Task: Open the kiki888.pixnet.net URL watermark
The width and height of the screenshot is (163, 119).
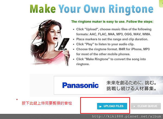Action: click(x=126, y=117)
